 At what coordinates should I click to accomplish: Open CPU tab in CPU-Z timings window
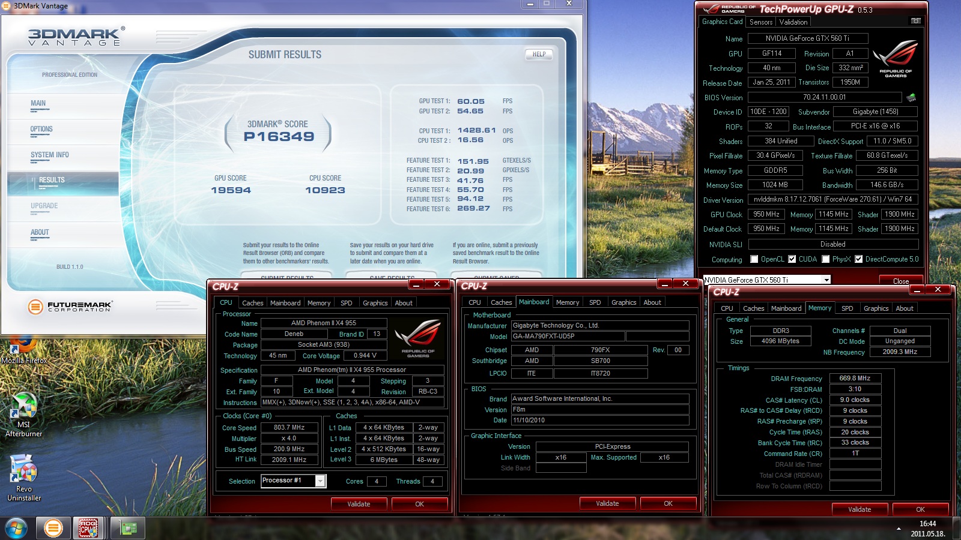pos(727,308)
